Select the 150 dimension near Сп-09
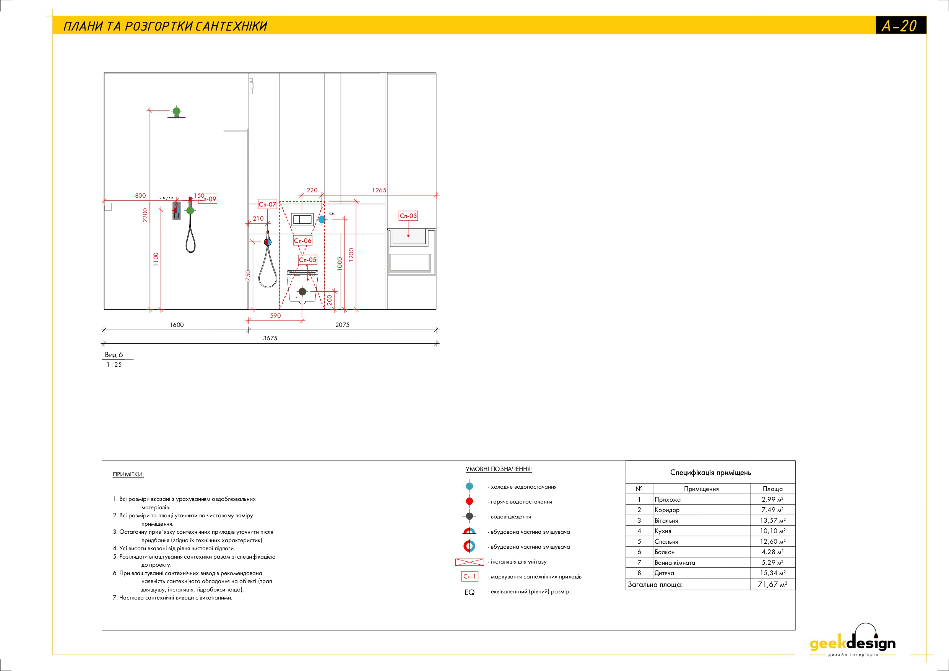The width and height of the screenshot is (949, 671). 199,195
